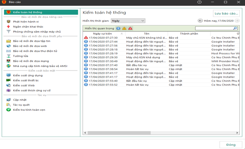Open Kiểm soát thiết bị report
Screen dimensions: 245x149
pos(26,80)
